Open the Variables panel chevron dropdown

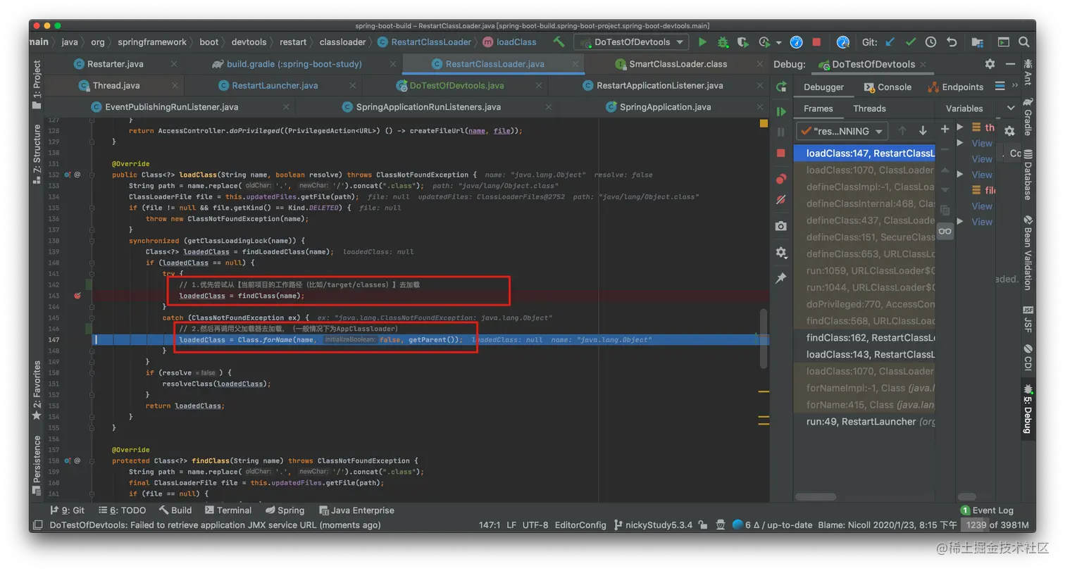pyautogui.click(x=1011, y=108)
